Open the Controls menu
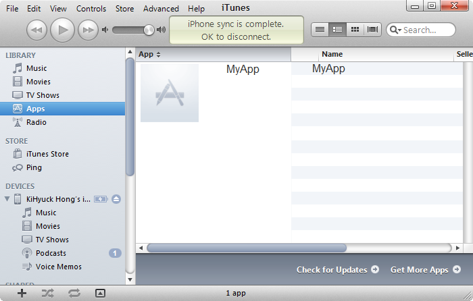The width and height of the screenshot is (473, 301). 91,9
